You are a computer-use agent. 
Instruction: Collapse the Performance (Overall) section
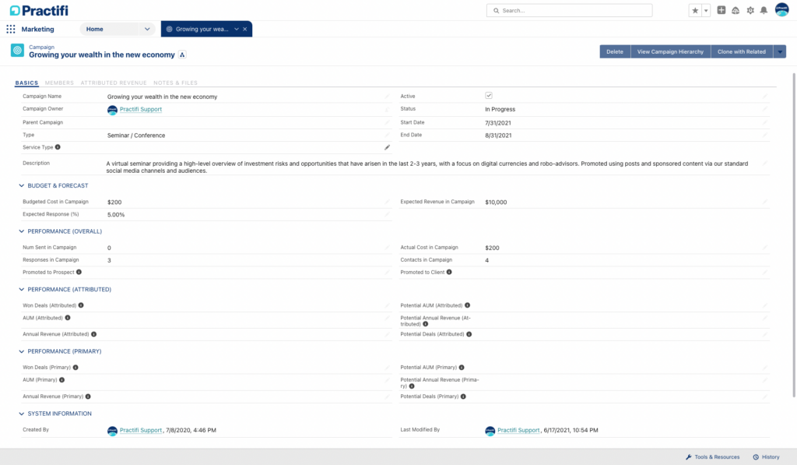[21, 231]
